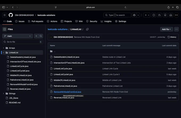
Task: Switch to the Settings tab
Action: coord(121,21)
